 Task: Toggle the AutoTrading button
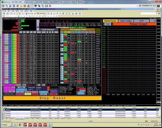tap(41, 13)
